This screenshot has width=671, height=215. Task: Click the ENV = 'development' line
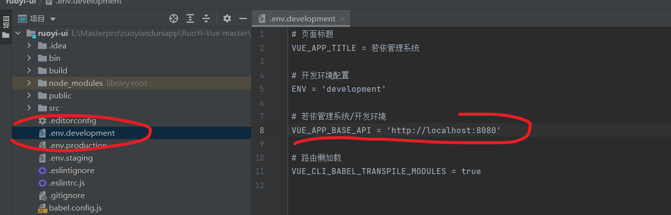point(339,89)
